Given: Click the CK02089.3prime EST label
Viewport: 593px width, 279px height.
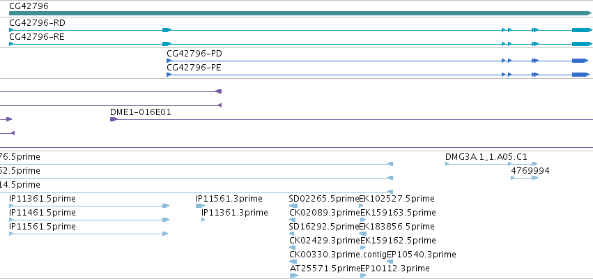Looking at the screenshot, I should (325, 213).
